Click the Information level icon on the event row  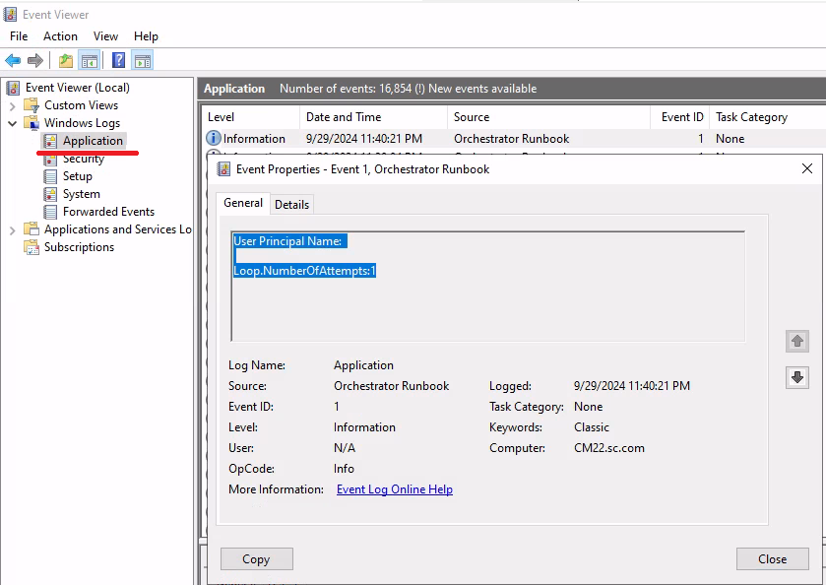tap(215, 138)
